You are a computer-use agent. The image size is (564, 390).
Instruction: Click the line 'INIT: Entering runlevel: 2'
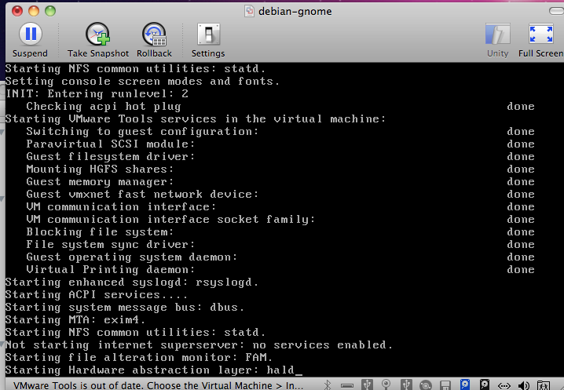[97, 94]
